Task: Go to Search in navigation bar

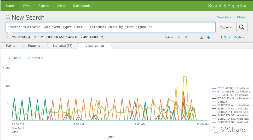Action: point(10,6)
